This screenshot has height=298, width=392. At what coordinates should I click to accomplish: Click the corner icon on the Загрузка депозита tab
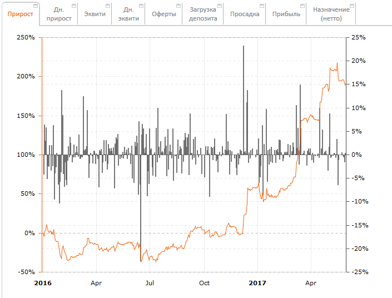(x=219, y=6)
